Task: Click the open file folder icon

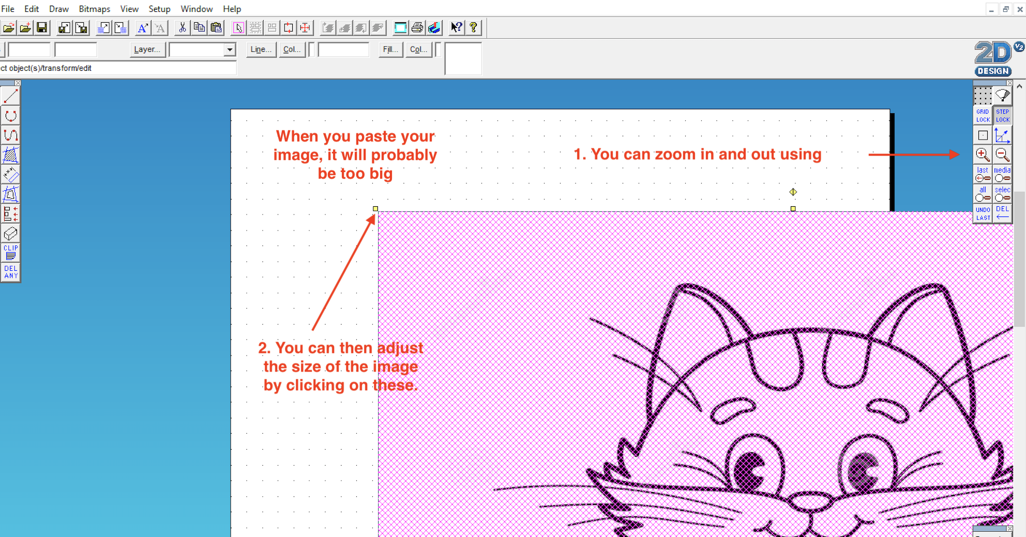Action: click(9, 27)
